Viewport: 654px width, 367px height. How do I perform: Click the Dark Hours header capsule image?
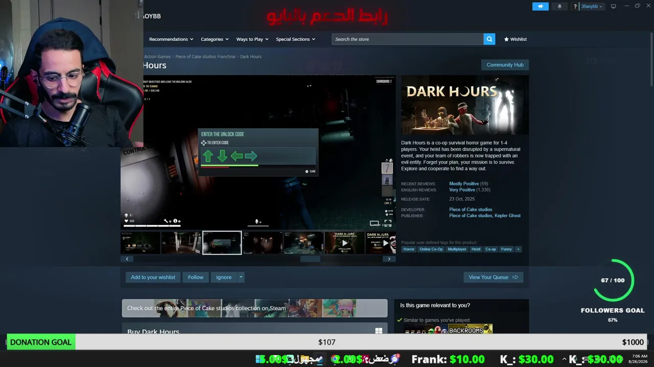[464, 105]
